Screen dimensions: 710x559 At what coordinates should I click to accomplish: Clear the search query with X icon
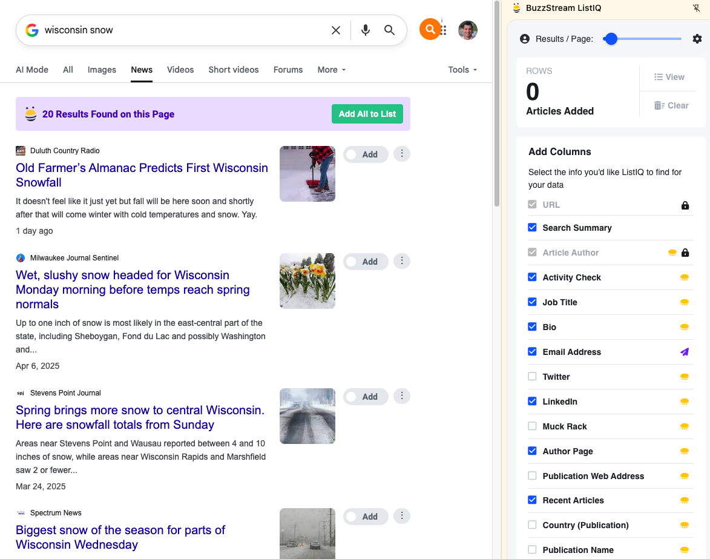point(336,30)
